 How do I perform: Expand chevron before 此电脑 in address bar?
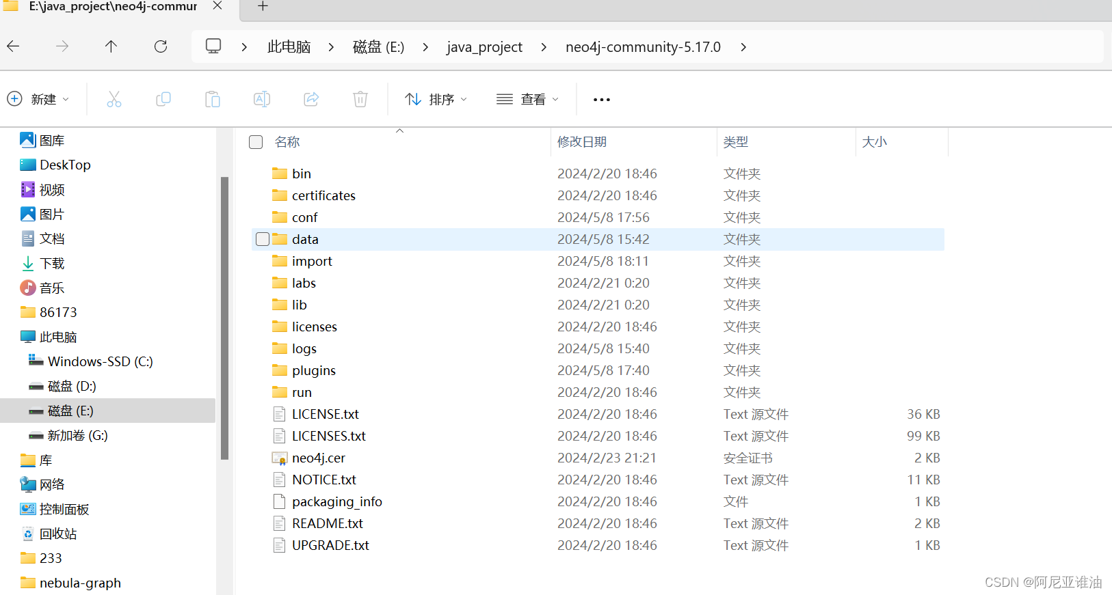244,47
